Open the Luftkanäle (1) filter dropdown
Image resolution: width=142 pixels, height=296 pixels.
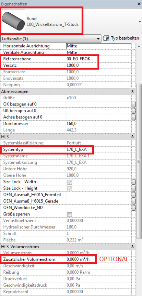51,39
